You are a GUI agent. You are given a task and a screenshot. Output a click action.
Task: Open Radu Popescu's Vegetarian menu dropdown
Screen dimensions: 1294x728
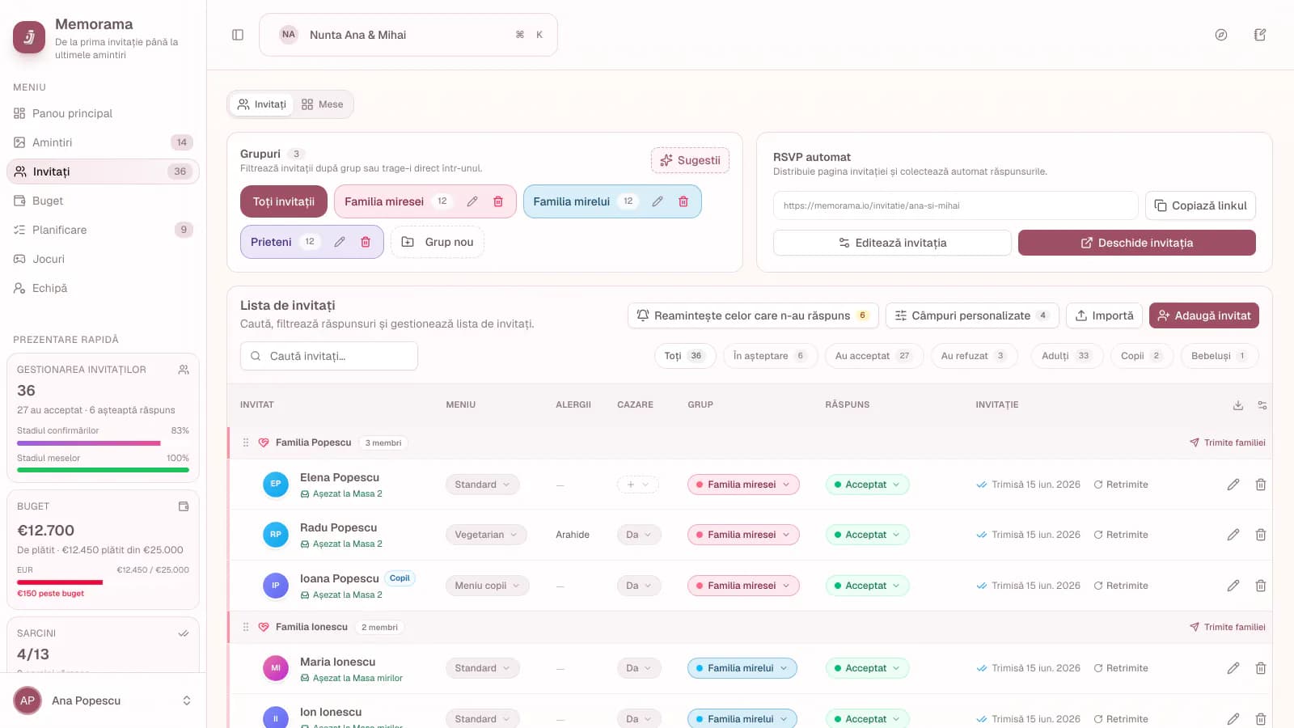[x=486, y=535]
